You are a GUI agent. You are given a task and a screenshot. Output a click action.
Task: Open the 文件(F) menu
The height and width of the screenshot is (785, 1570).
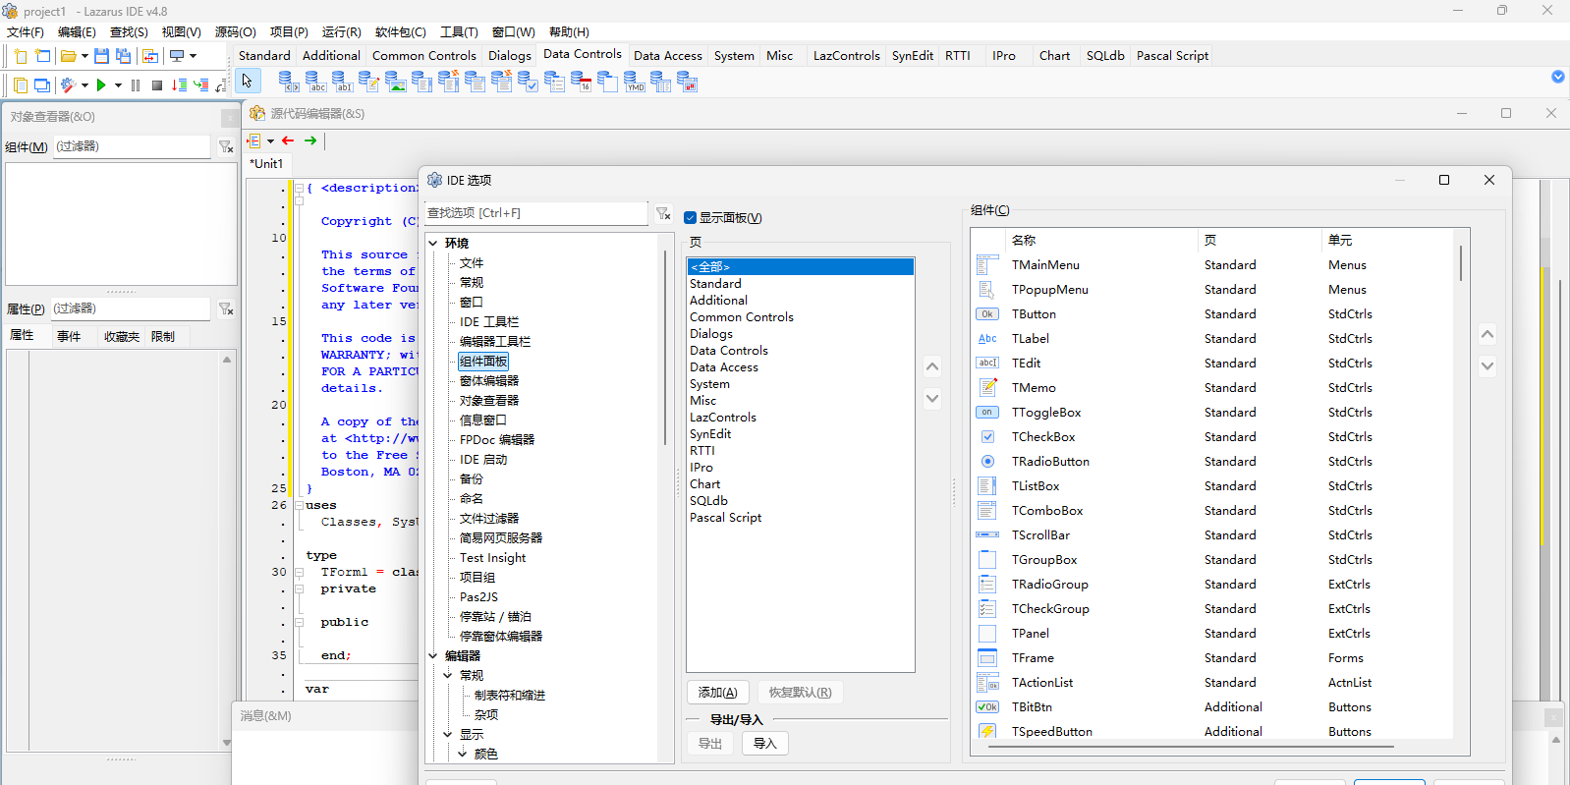(x=26, y=32)
